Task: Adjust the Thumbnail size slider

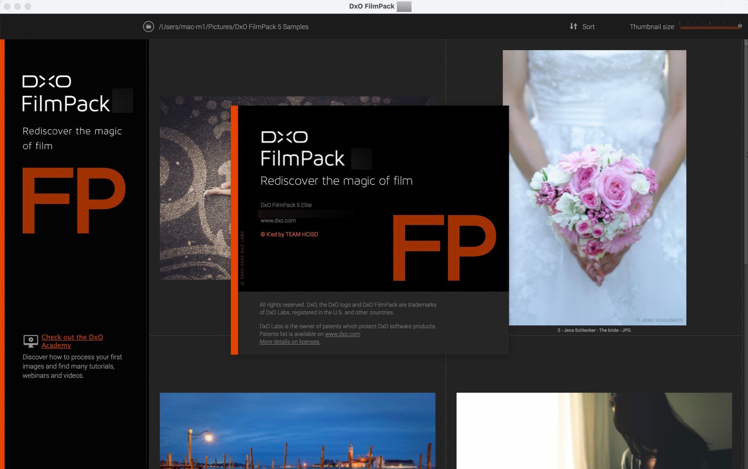Action: (710, 26)
